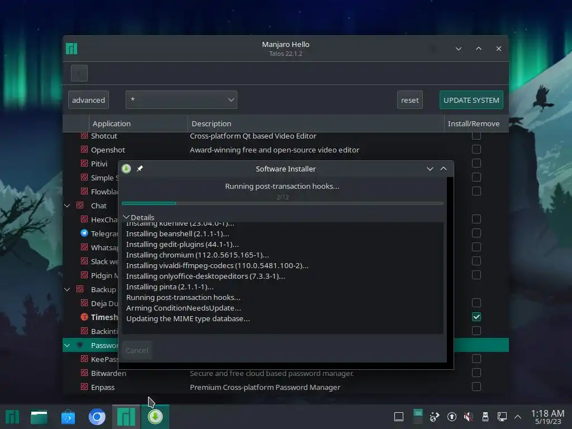Click the installer progress bar
The width and height of the screenshot is (572, 429).
(282, 203)
